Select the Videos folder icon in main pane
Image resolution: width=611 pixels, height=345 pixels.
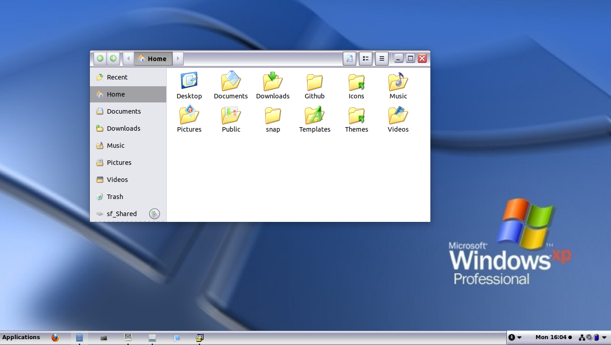[x=398, y=115]
